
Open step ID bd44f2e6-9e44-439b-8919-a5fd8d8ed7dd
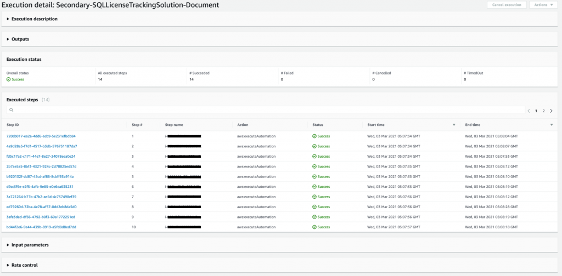[x=41, y=227]
